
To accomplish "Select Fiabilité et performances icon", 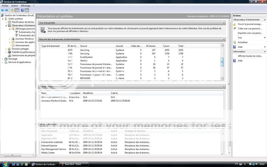I will [10, 52].
